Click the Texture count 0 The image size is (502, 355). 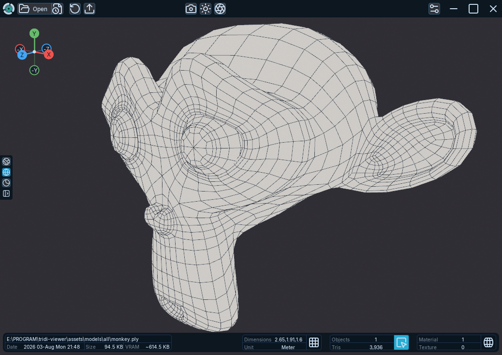(x=463, y=347)
